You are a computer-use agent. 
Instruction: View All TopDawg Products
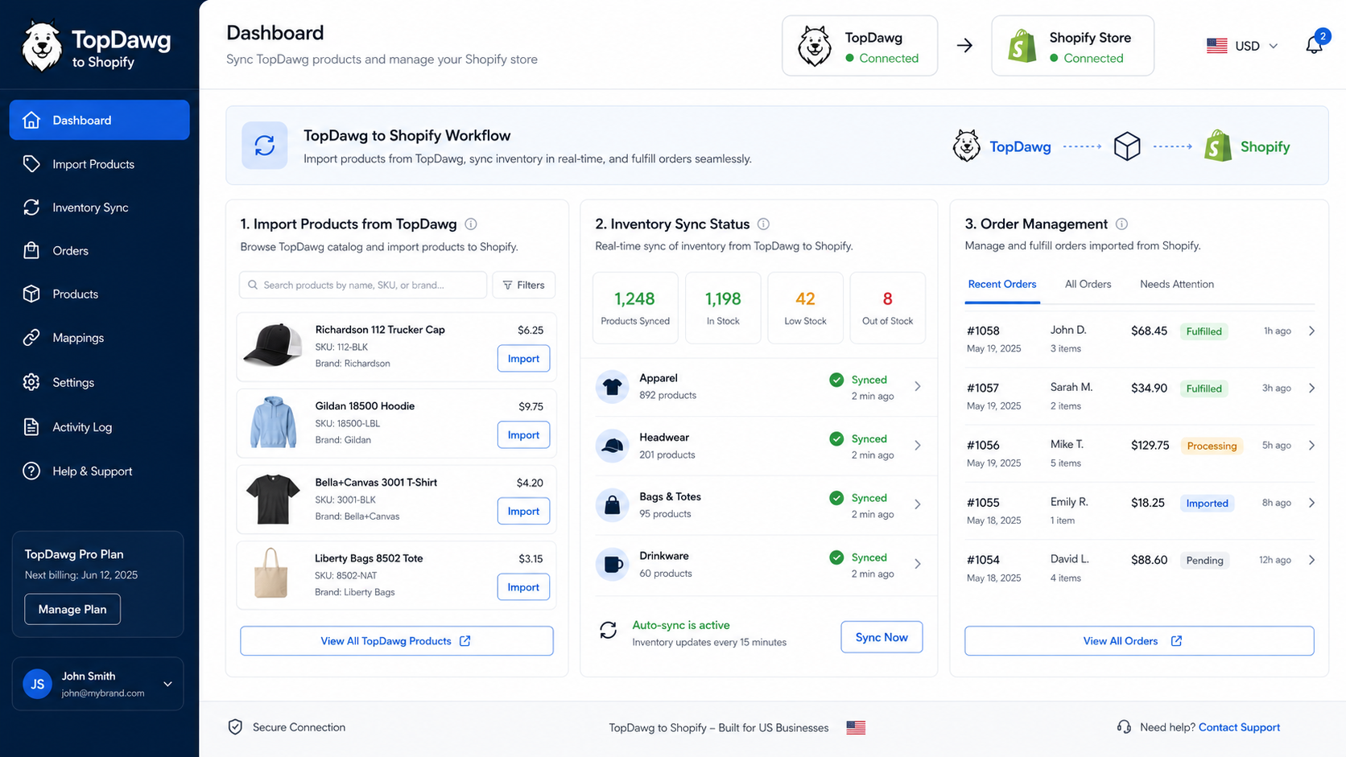point(397,641)
